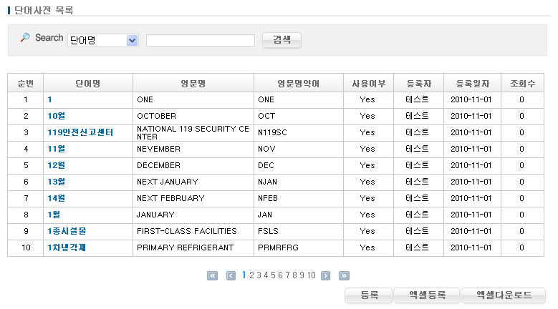Screen dimensions: 558x309
Task: Open the 단어명 search criteria dropdown
Action: click(x=131, y=41)
